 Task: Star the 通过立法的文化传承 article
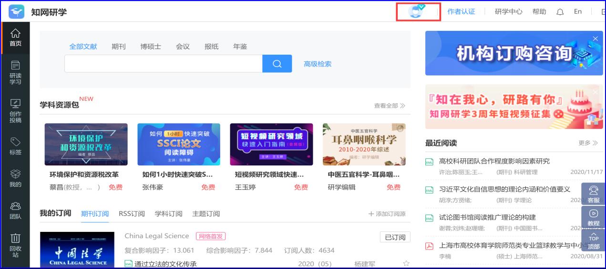click(406, 264)
